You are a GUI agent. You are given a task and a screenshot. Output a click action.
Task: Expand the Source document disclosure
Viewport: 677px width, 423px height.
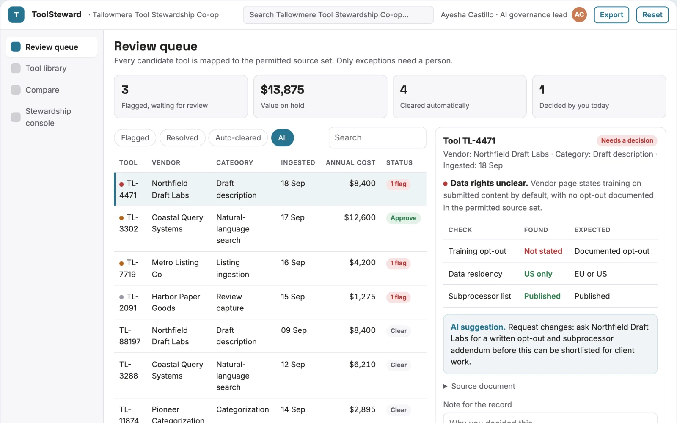pos(479,386)
